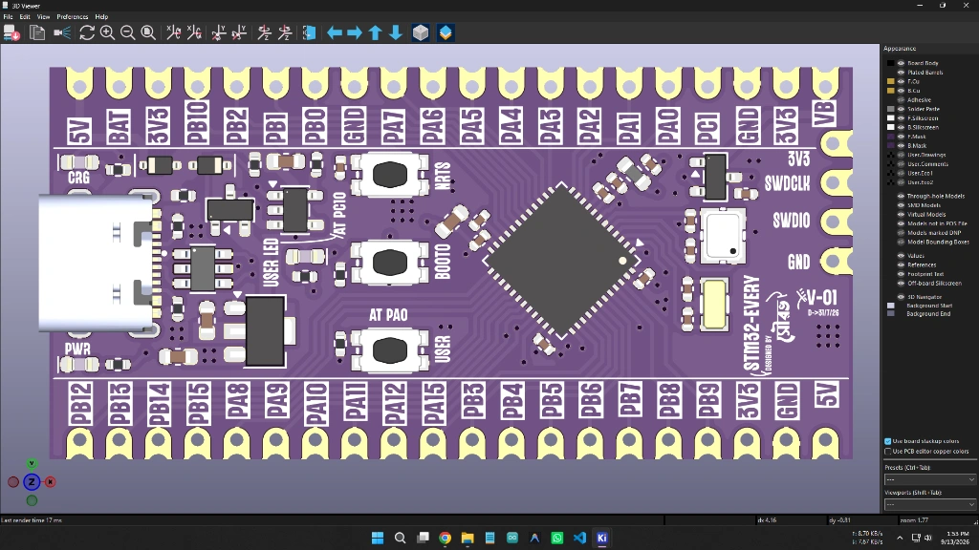Image resolution: width=979 pixels, height=550 pixels.
Task: Enable Use PCB editor copper colors
Action: point(888,451)
